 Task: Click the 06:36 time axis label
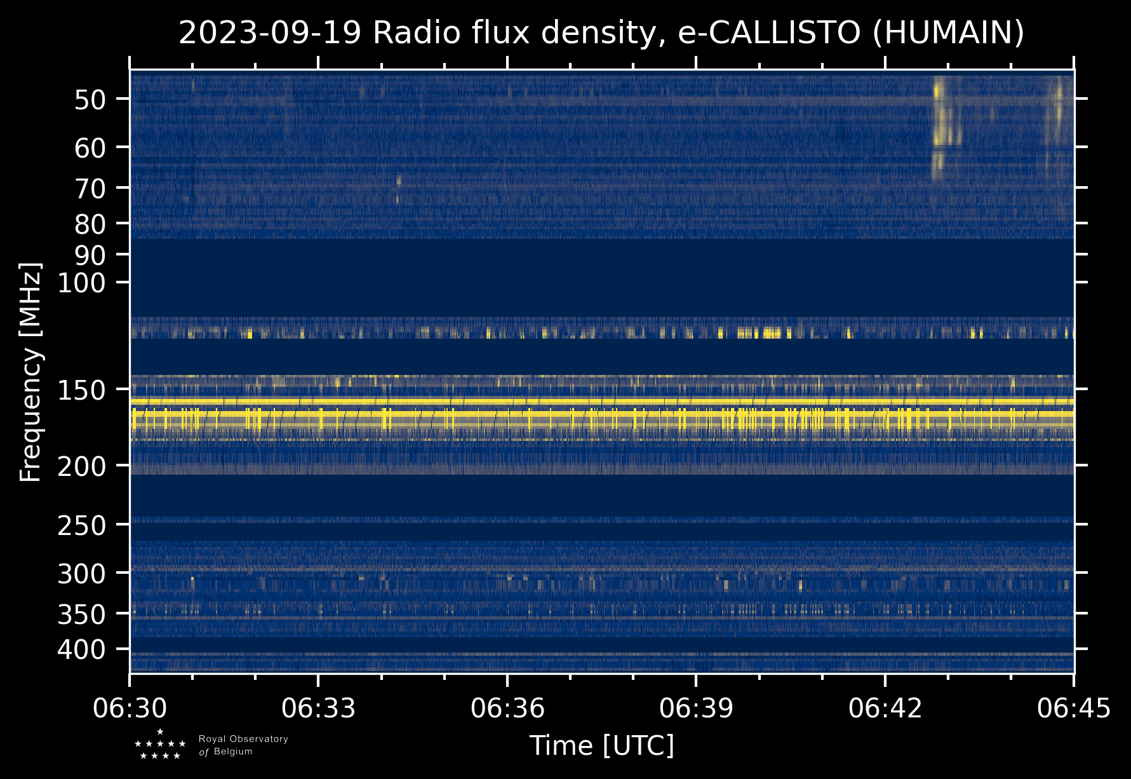[x=507, y=708]
